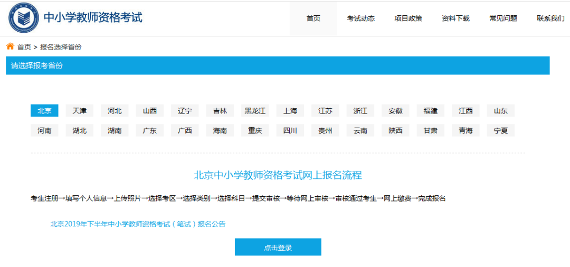The width and height of the screenshot is (570, 267).
Task: Click the 考生注册 registration flow text
Action: (x=44, y=198)
